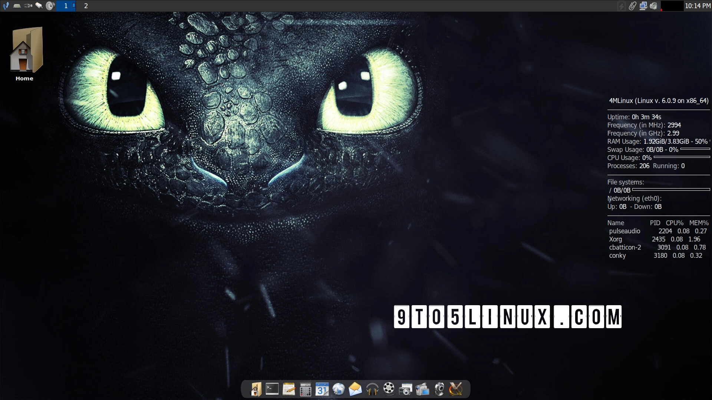Click the USB device icon in the taskbar
The width and height of the screenshot is (712, 400).
[x=28, y=6]
